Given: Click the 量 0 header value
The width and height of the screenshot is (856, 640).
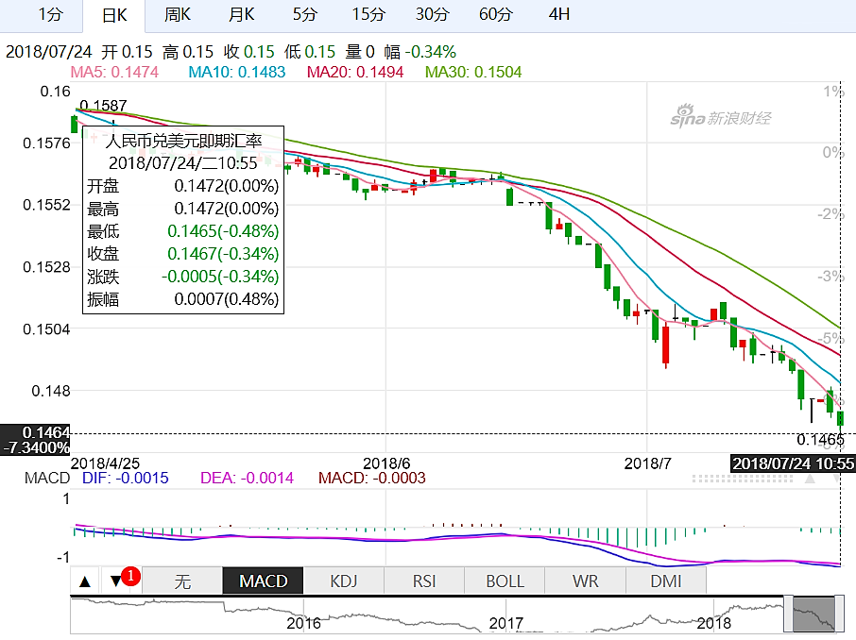Looking at the screenshot, I should coord(360,52).
